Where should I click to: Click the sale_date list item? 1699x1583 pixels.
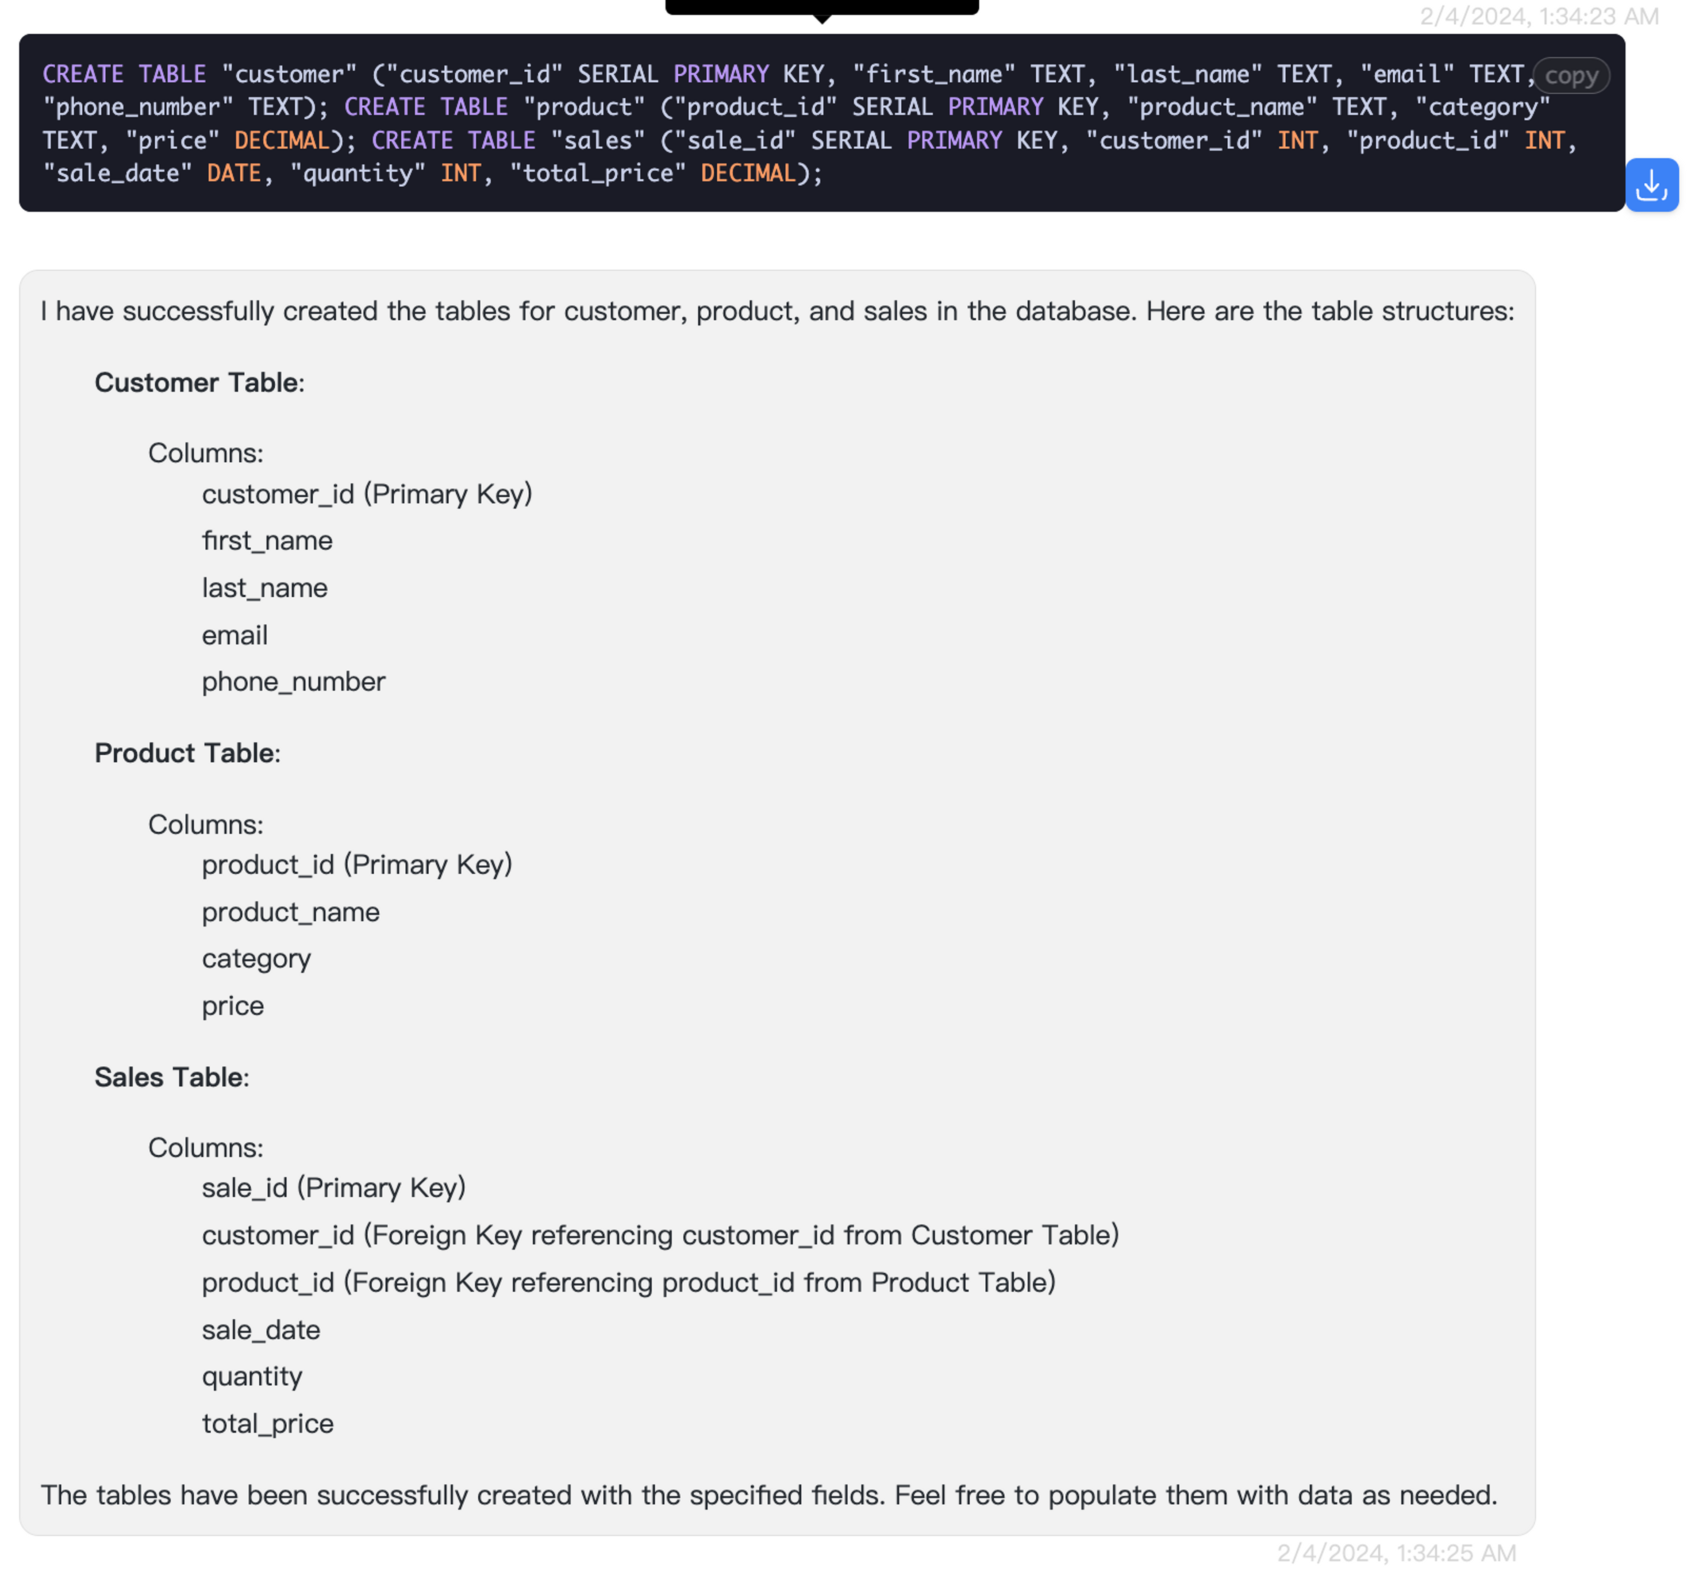click(261, 1329)
